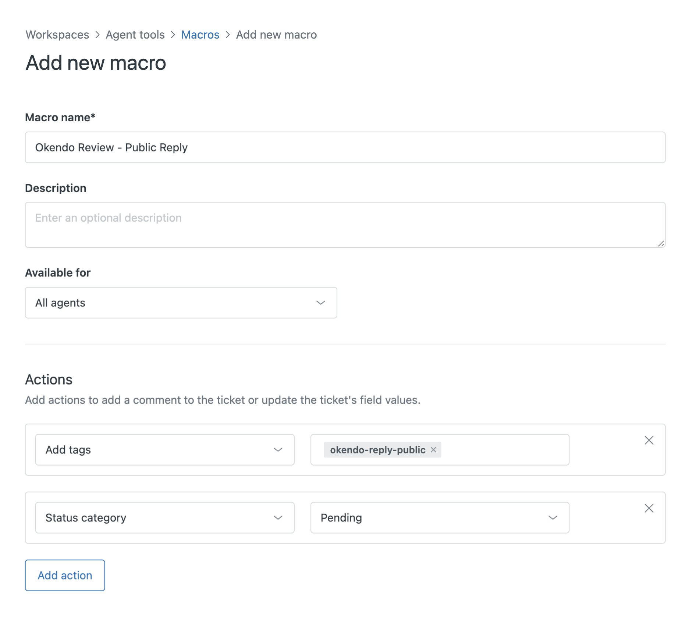Delete the Add tags action row
The width and height of the screenshot is (693, 617).
pyautogui.click(x=649, y=440)
